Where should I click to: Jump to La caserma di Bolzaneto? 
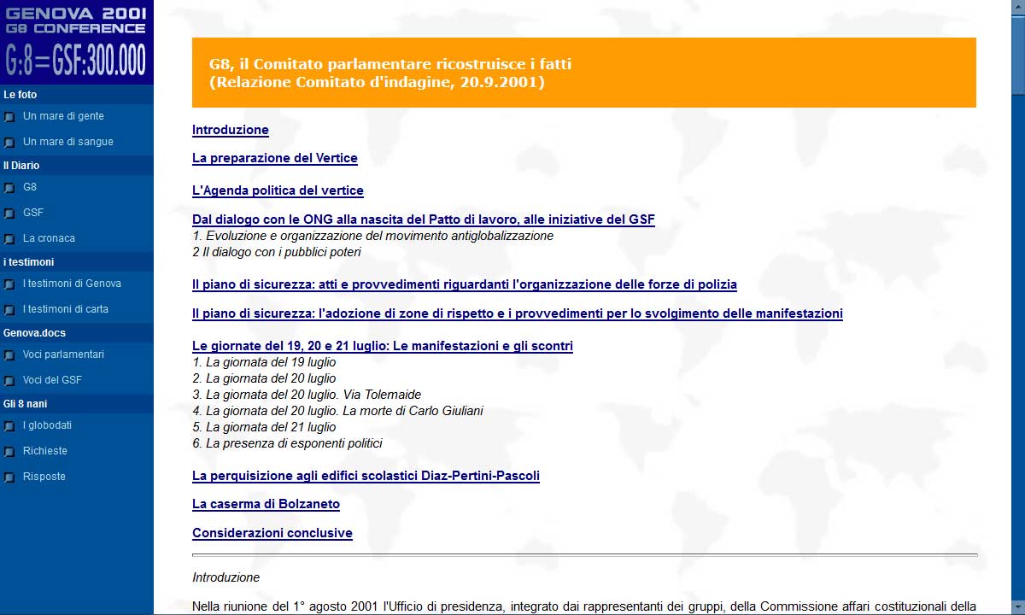[x=266, y=504]
